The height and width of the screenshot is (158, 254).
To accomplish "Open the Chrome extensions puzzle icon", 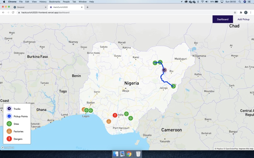I will coord(241,13).
